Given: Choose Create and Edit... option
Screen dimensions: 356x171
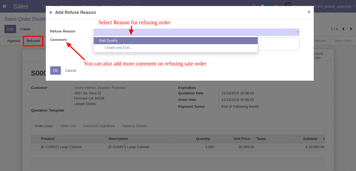Looking at the screenshot, I should click(x=118, y=48).
